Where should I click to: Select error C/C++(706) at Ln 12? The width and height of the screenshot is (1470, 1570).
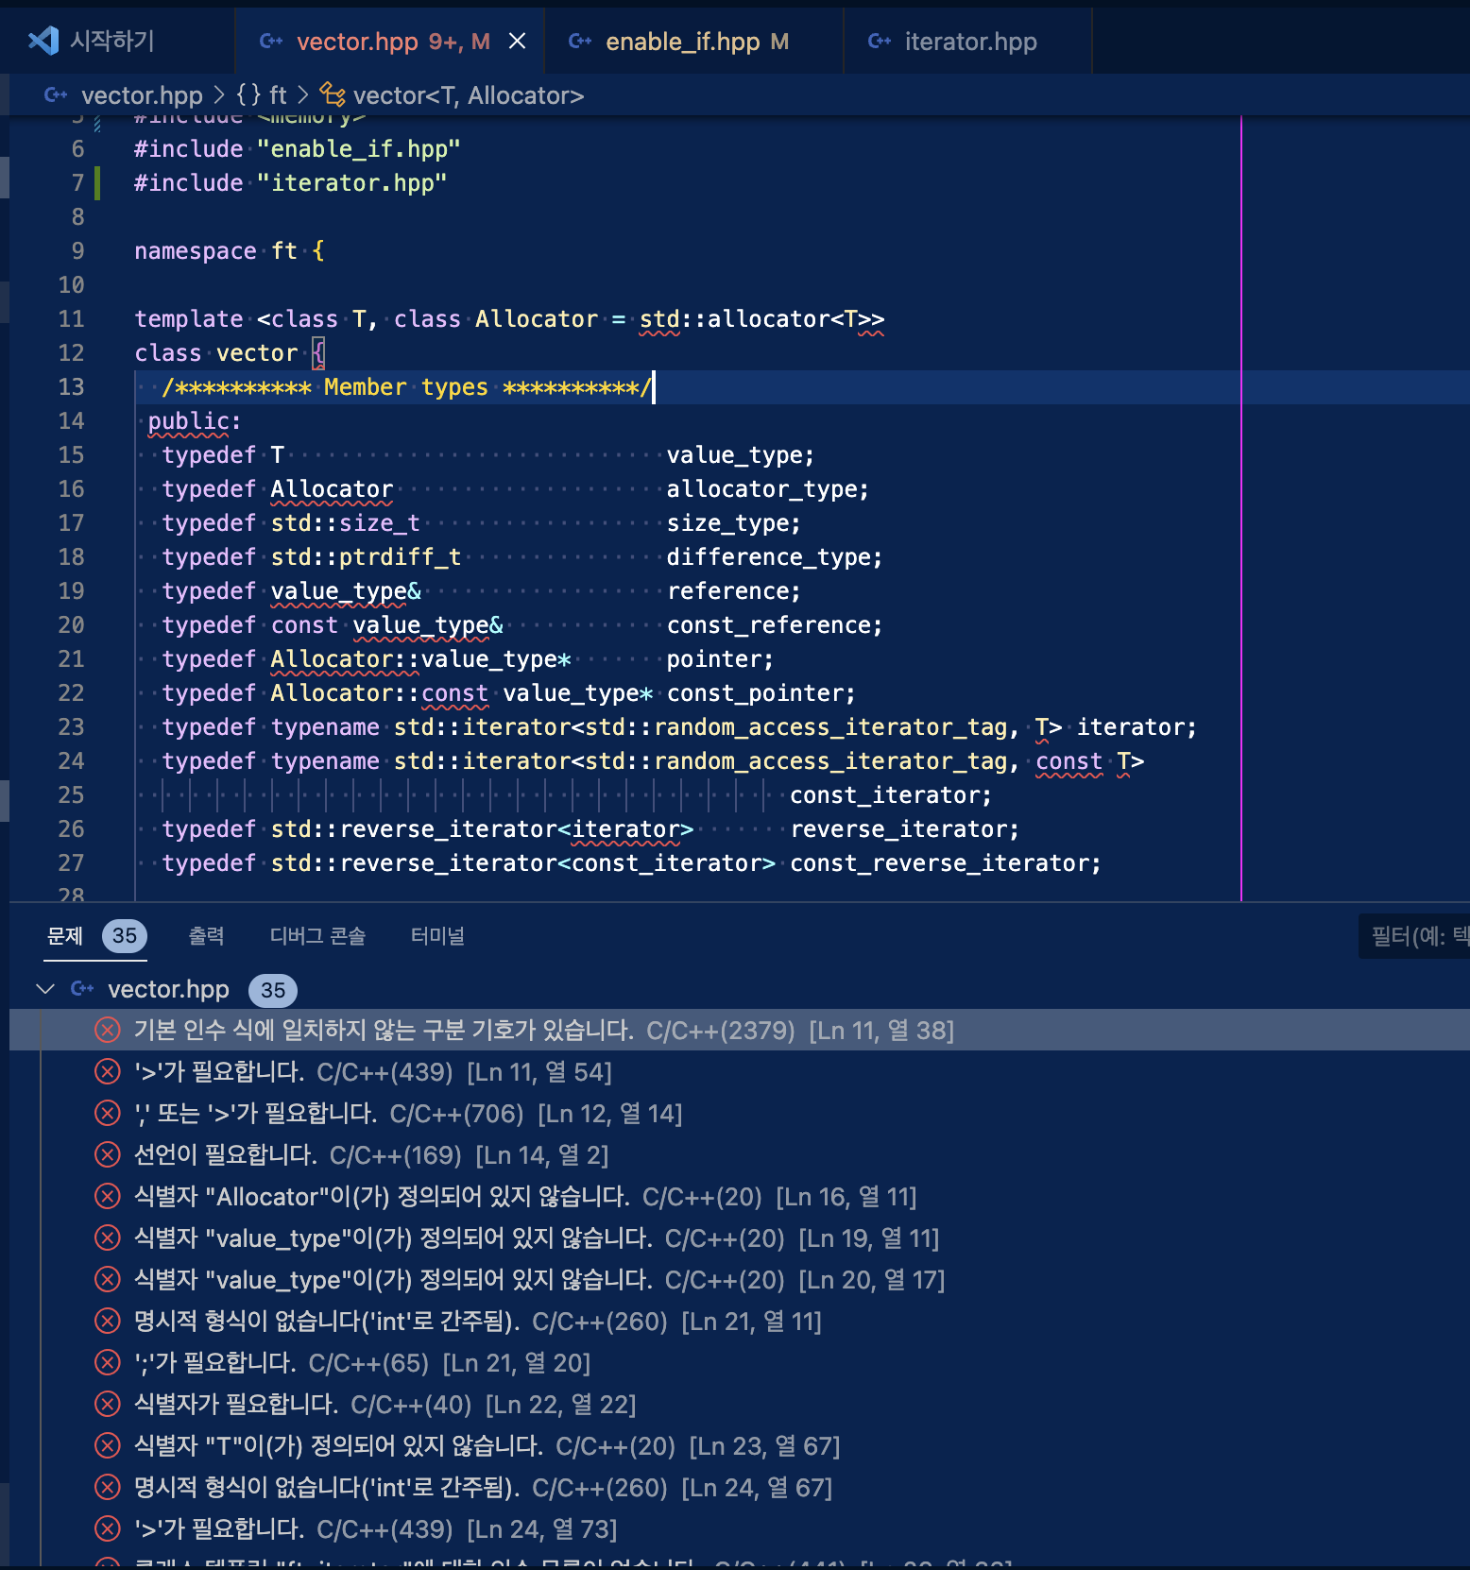point(740,1113)
